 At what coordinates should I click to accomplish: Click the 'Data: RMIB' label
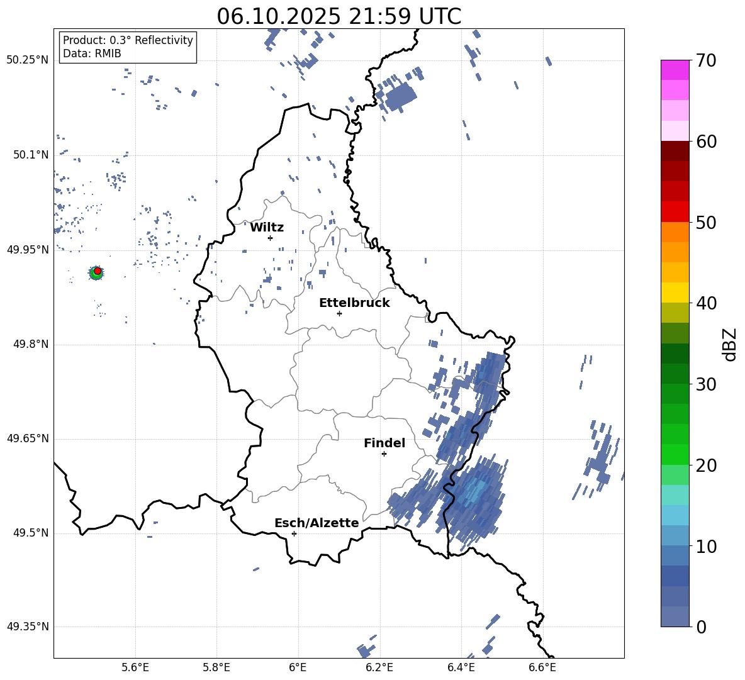92,53
